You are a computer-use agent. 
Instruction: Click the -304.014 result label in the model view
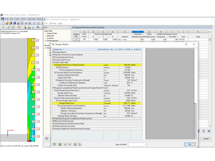(x=36, y=136)
